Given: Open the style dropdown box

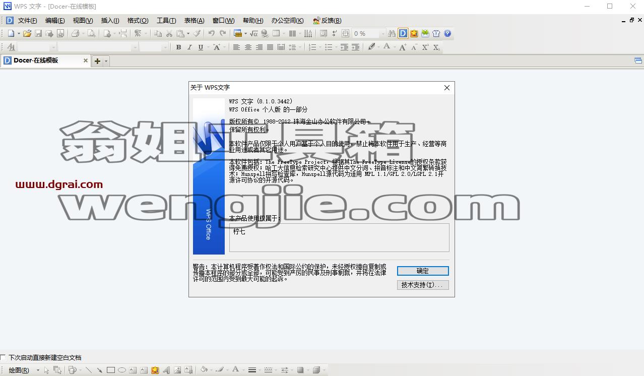Looking at the screenshot, I should [53, 47].
